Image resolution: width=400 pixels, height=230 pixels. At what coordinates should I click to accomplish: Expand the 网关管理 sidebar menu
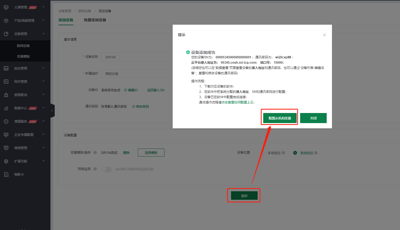coord(44,81)
